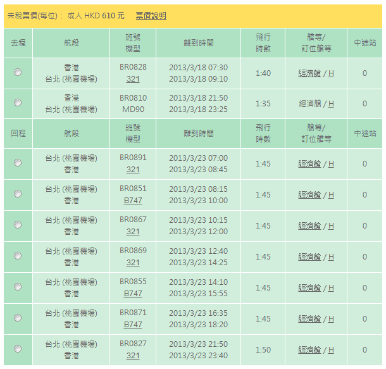Open booking class H link for BR0810
Image resolution: width=386 pixels, height=369 pixels.
click(331, 104)
